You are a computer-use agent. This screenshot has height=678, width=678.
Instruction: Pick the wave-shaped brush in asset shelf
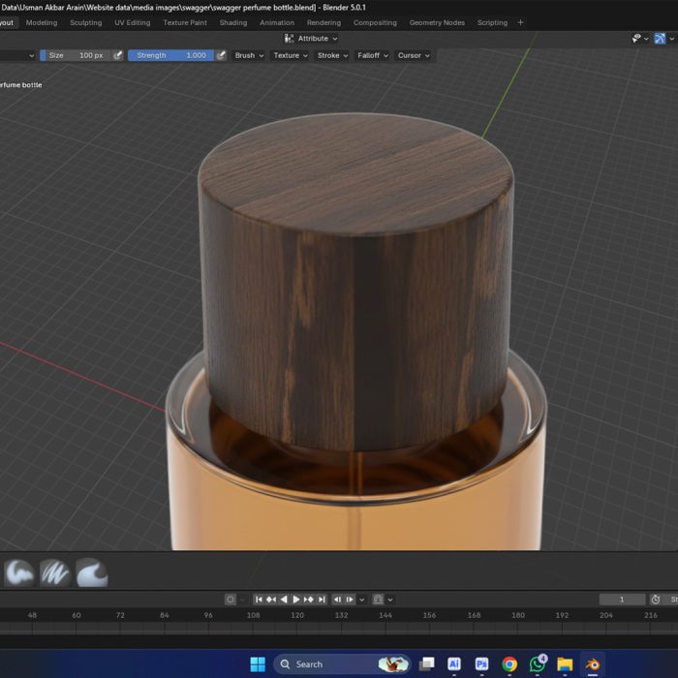[91, 572]
